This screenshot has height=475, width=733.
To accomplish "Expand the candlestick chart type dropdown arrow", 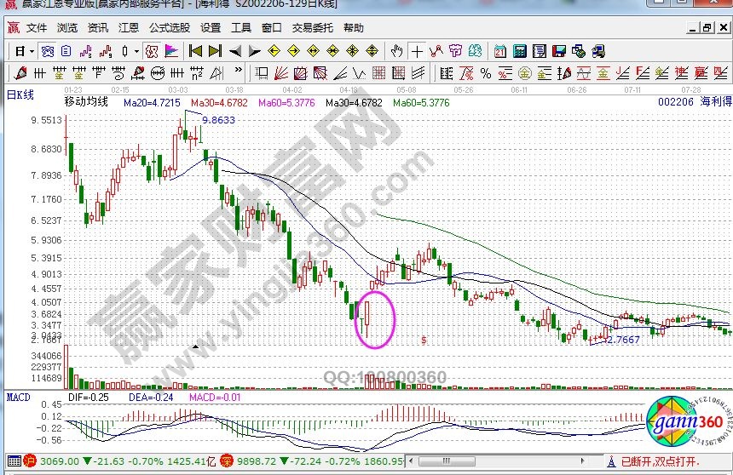I will 136,51.
